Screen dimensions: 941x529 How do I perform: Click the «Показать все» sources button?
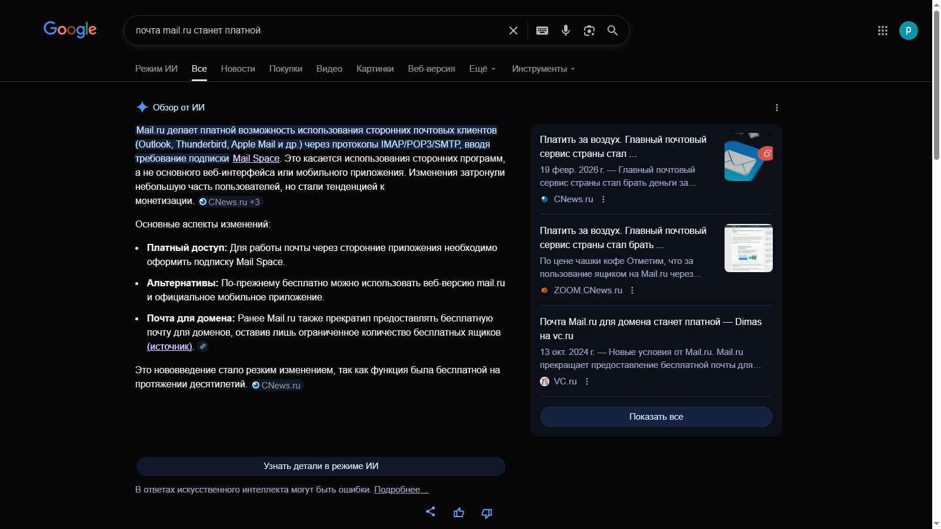click(x=656, y=417)
